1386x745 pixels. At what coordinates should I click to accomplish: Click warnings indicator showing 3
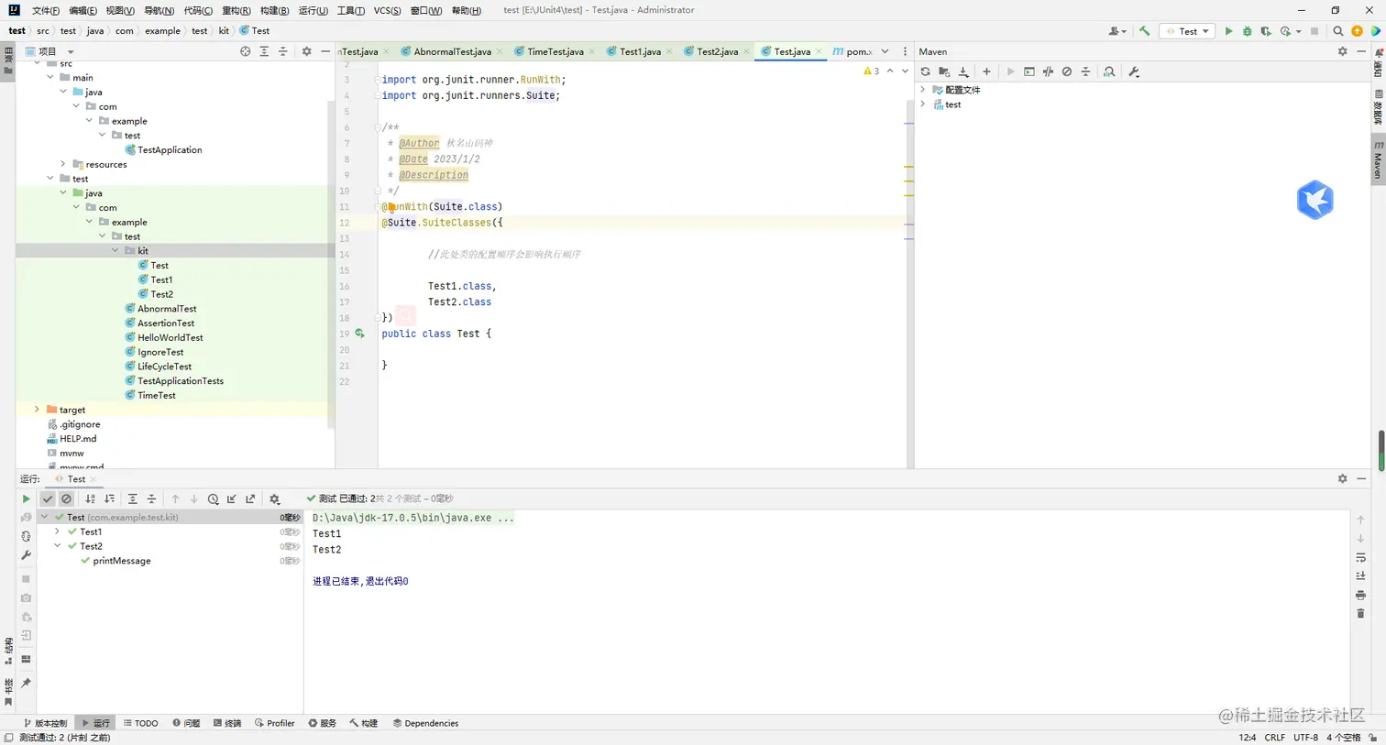tap(871, 71)
